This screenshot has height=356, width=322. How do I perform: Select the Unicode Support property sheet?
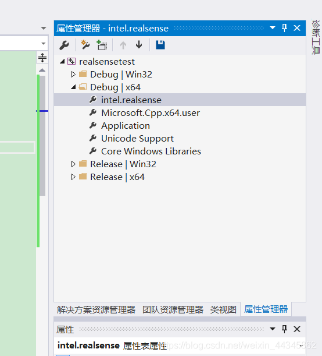(x=137, y=139)
